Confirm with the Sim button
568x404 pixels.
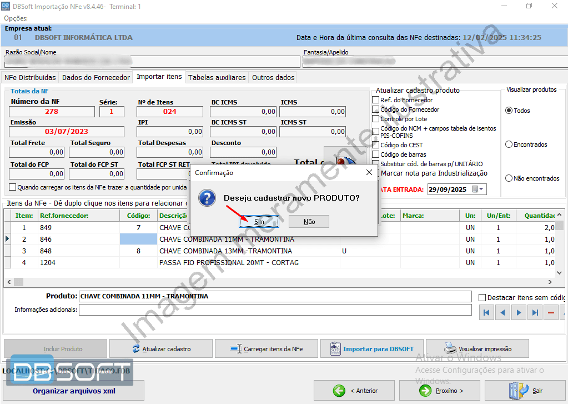coord(259,222)
